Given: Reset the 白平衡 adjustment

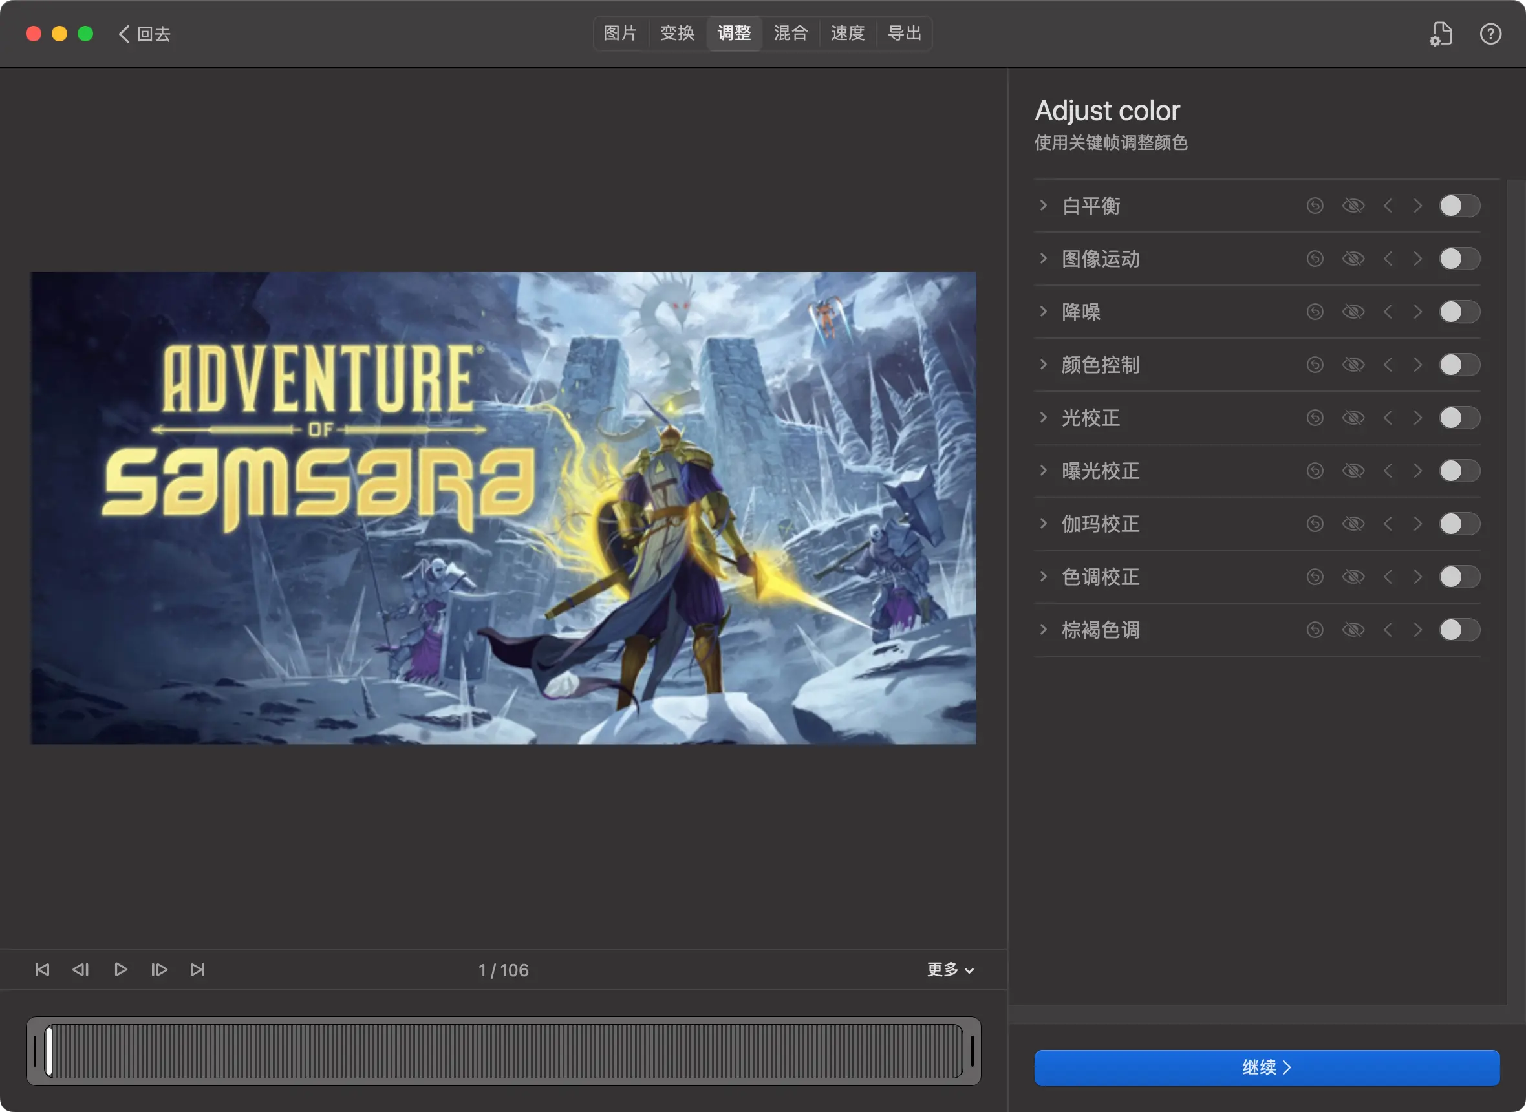Looking at the screenshot, I should click(1314, 206).
